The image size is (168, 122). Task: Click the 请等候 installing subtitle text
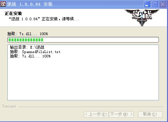click(x=44, y=19)
